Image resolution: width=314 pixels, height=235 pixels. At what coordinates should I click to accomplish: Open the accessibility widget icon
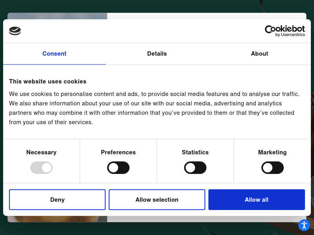304,225
